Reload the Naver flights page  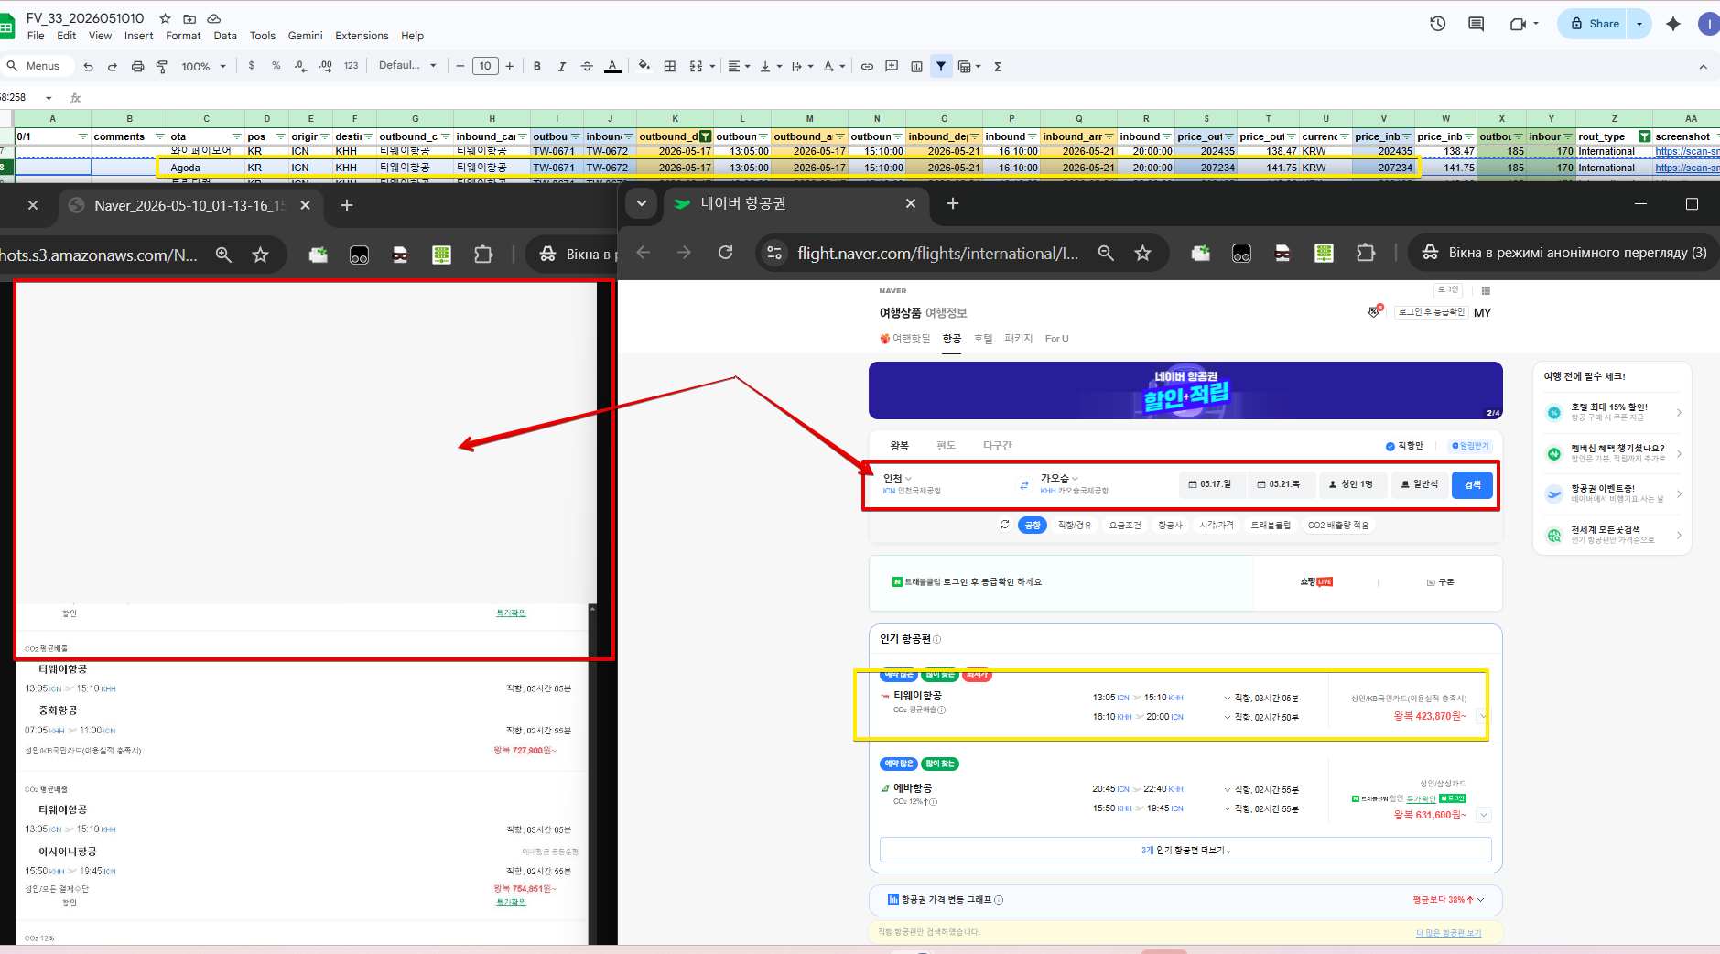tap(725, 253)
